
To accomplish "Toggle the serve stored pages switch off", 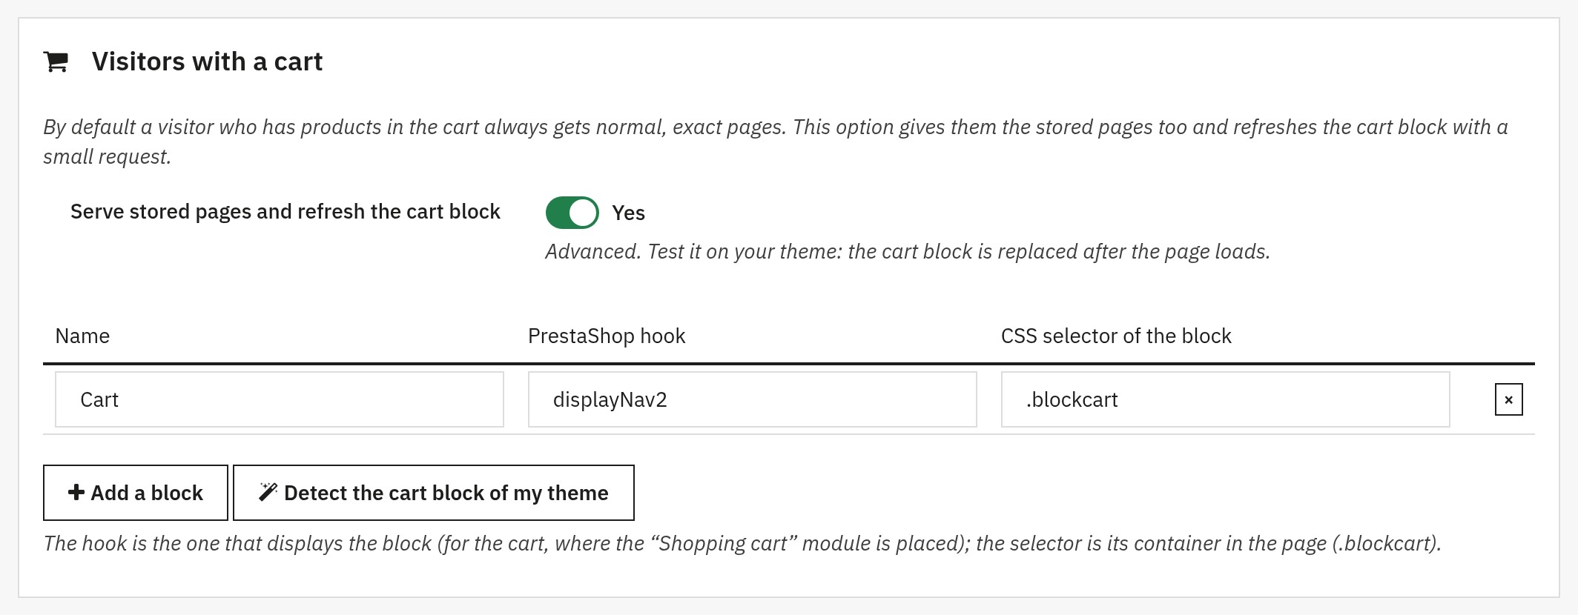I will pyautogui.click(x=572, y=213).
